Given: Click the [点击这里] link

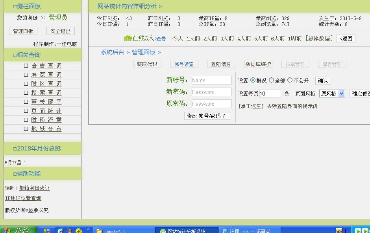Looking at the screenshot, I should pyautogui.click(x=251, y=106).
